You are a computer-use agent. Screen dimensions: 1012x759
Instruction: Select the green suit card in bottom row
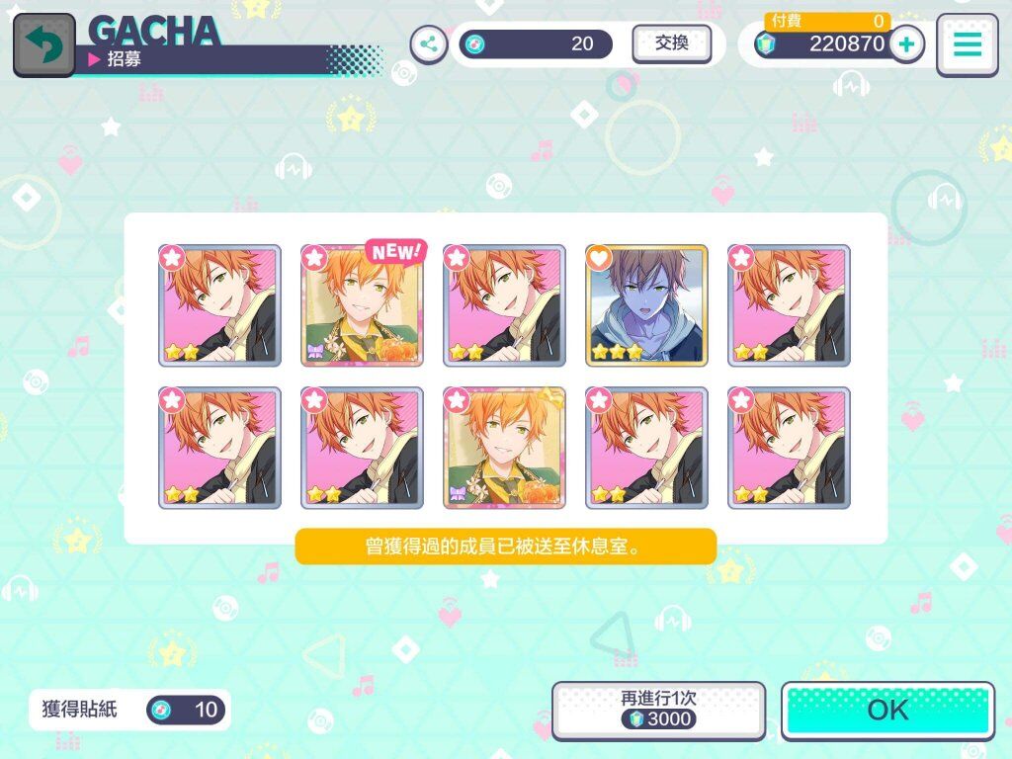pyautogui.click(x=504, y=448)
